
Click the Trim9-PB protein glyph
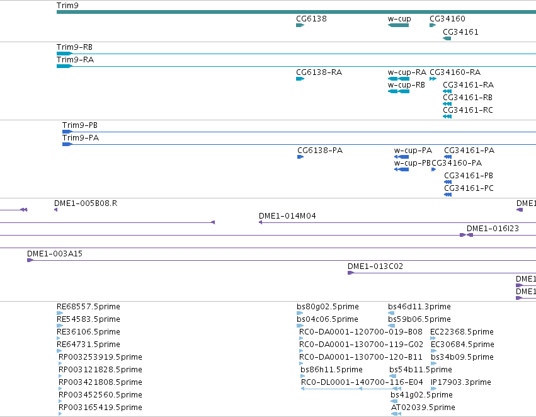(299, 132)
